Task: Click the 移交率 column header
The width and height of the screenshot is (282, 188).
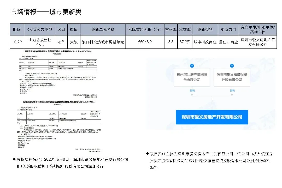Action: pos(185,29)
